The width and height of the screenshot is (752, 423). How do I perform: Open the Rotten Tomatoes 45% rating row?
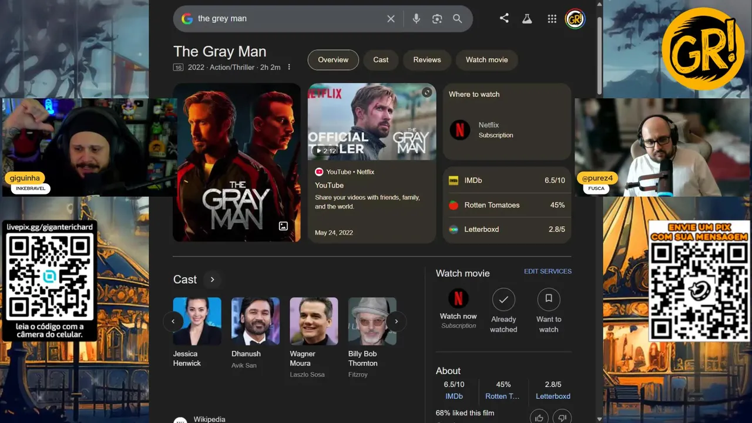[507, 205]
